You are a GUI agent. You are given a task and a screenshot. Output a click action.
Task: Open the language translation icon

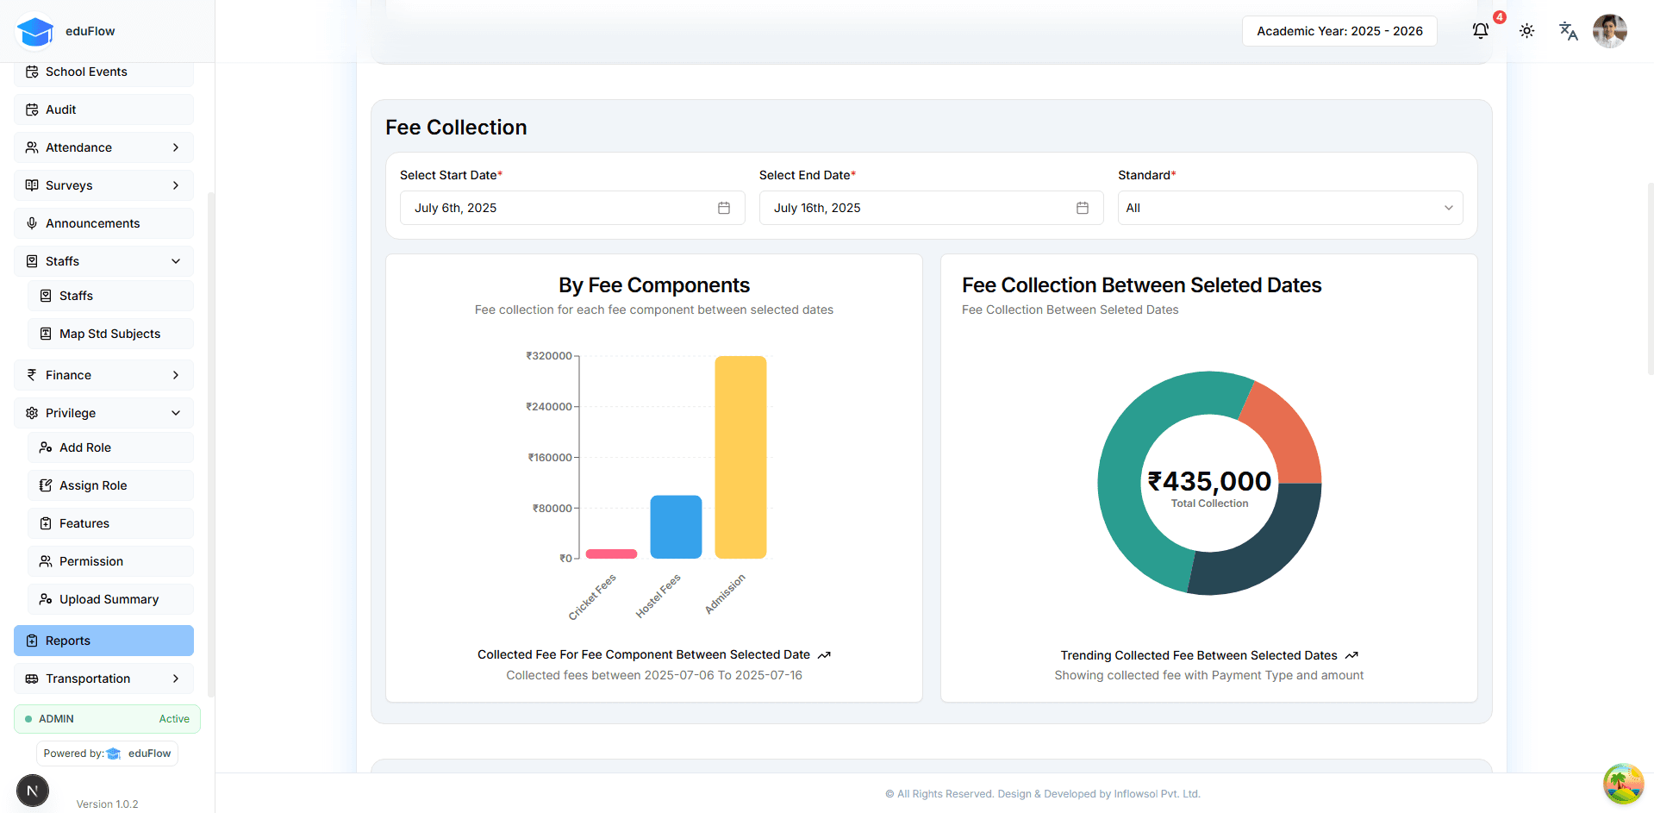click(1568, 31)
